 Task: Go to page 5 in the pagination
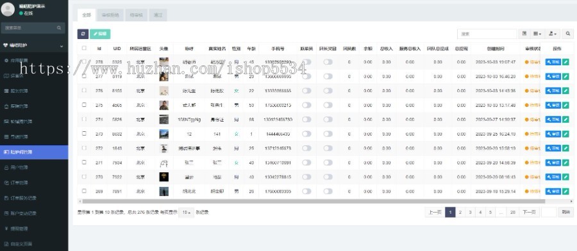(x=490, y=212)
